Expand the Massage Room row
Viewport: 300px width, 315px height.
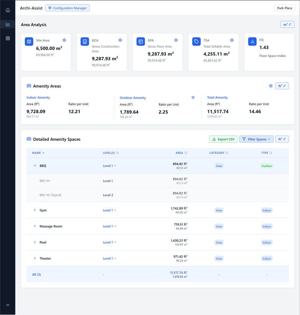tap(35, 226)
